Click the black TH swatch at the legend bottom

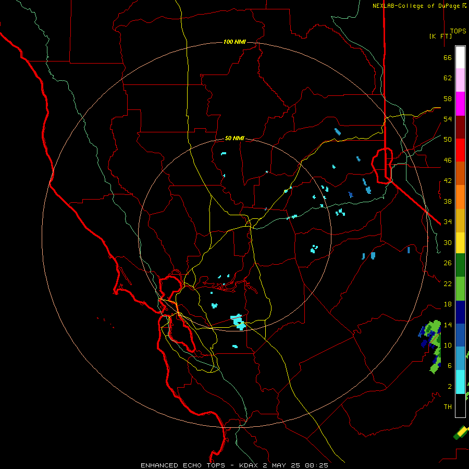click(460, 405)
